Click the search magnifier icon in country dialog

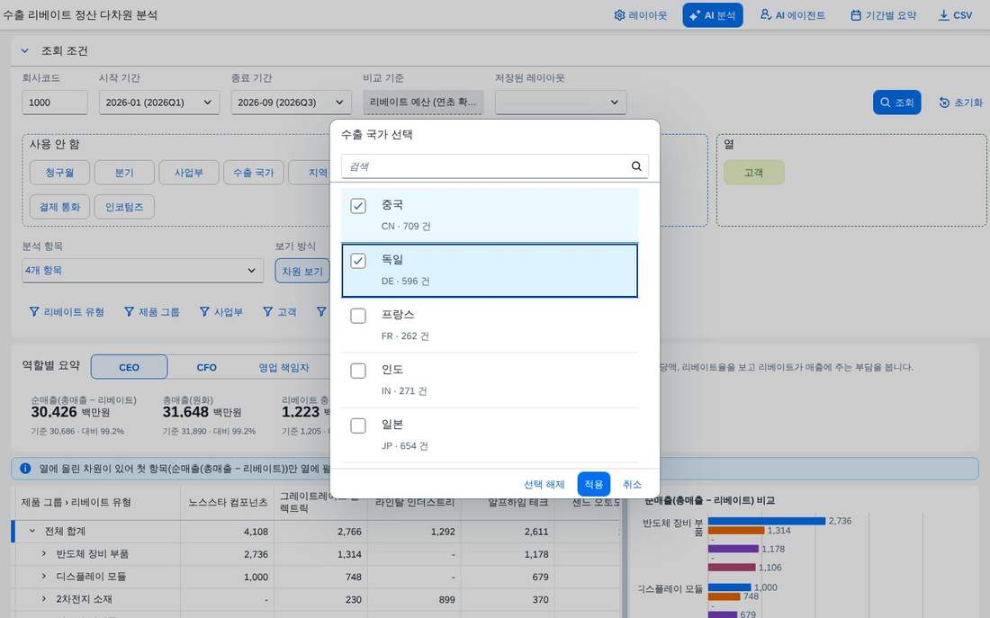[x=636, y=166]
